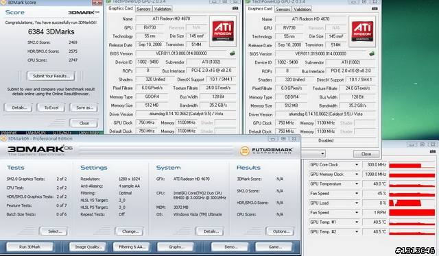Click the '6384 3DMarks' score text
Image resolution: width=439 pixels, height=256 pixels.
coord(51,31)
